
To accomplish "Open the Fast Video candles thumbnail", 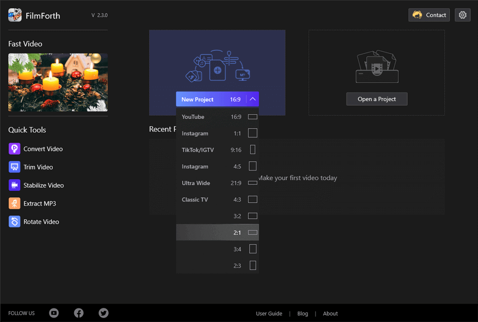I will 58,82.
